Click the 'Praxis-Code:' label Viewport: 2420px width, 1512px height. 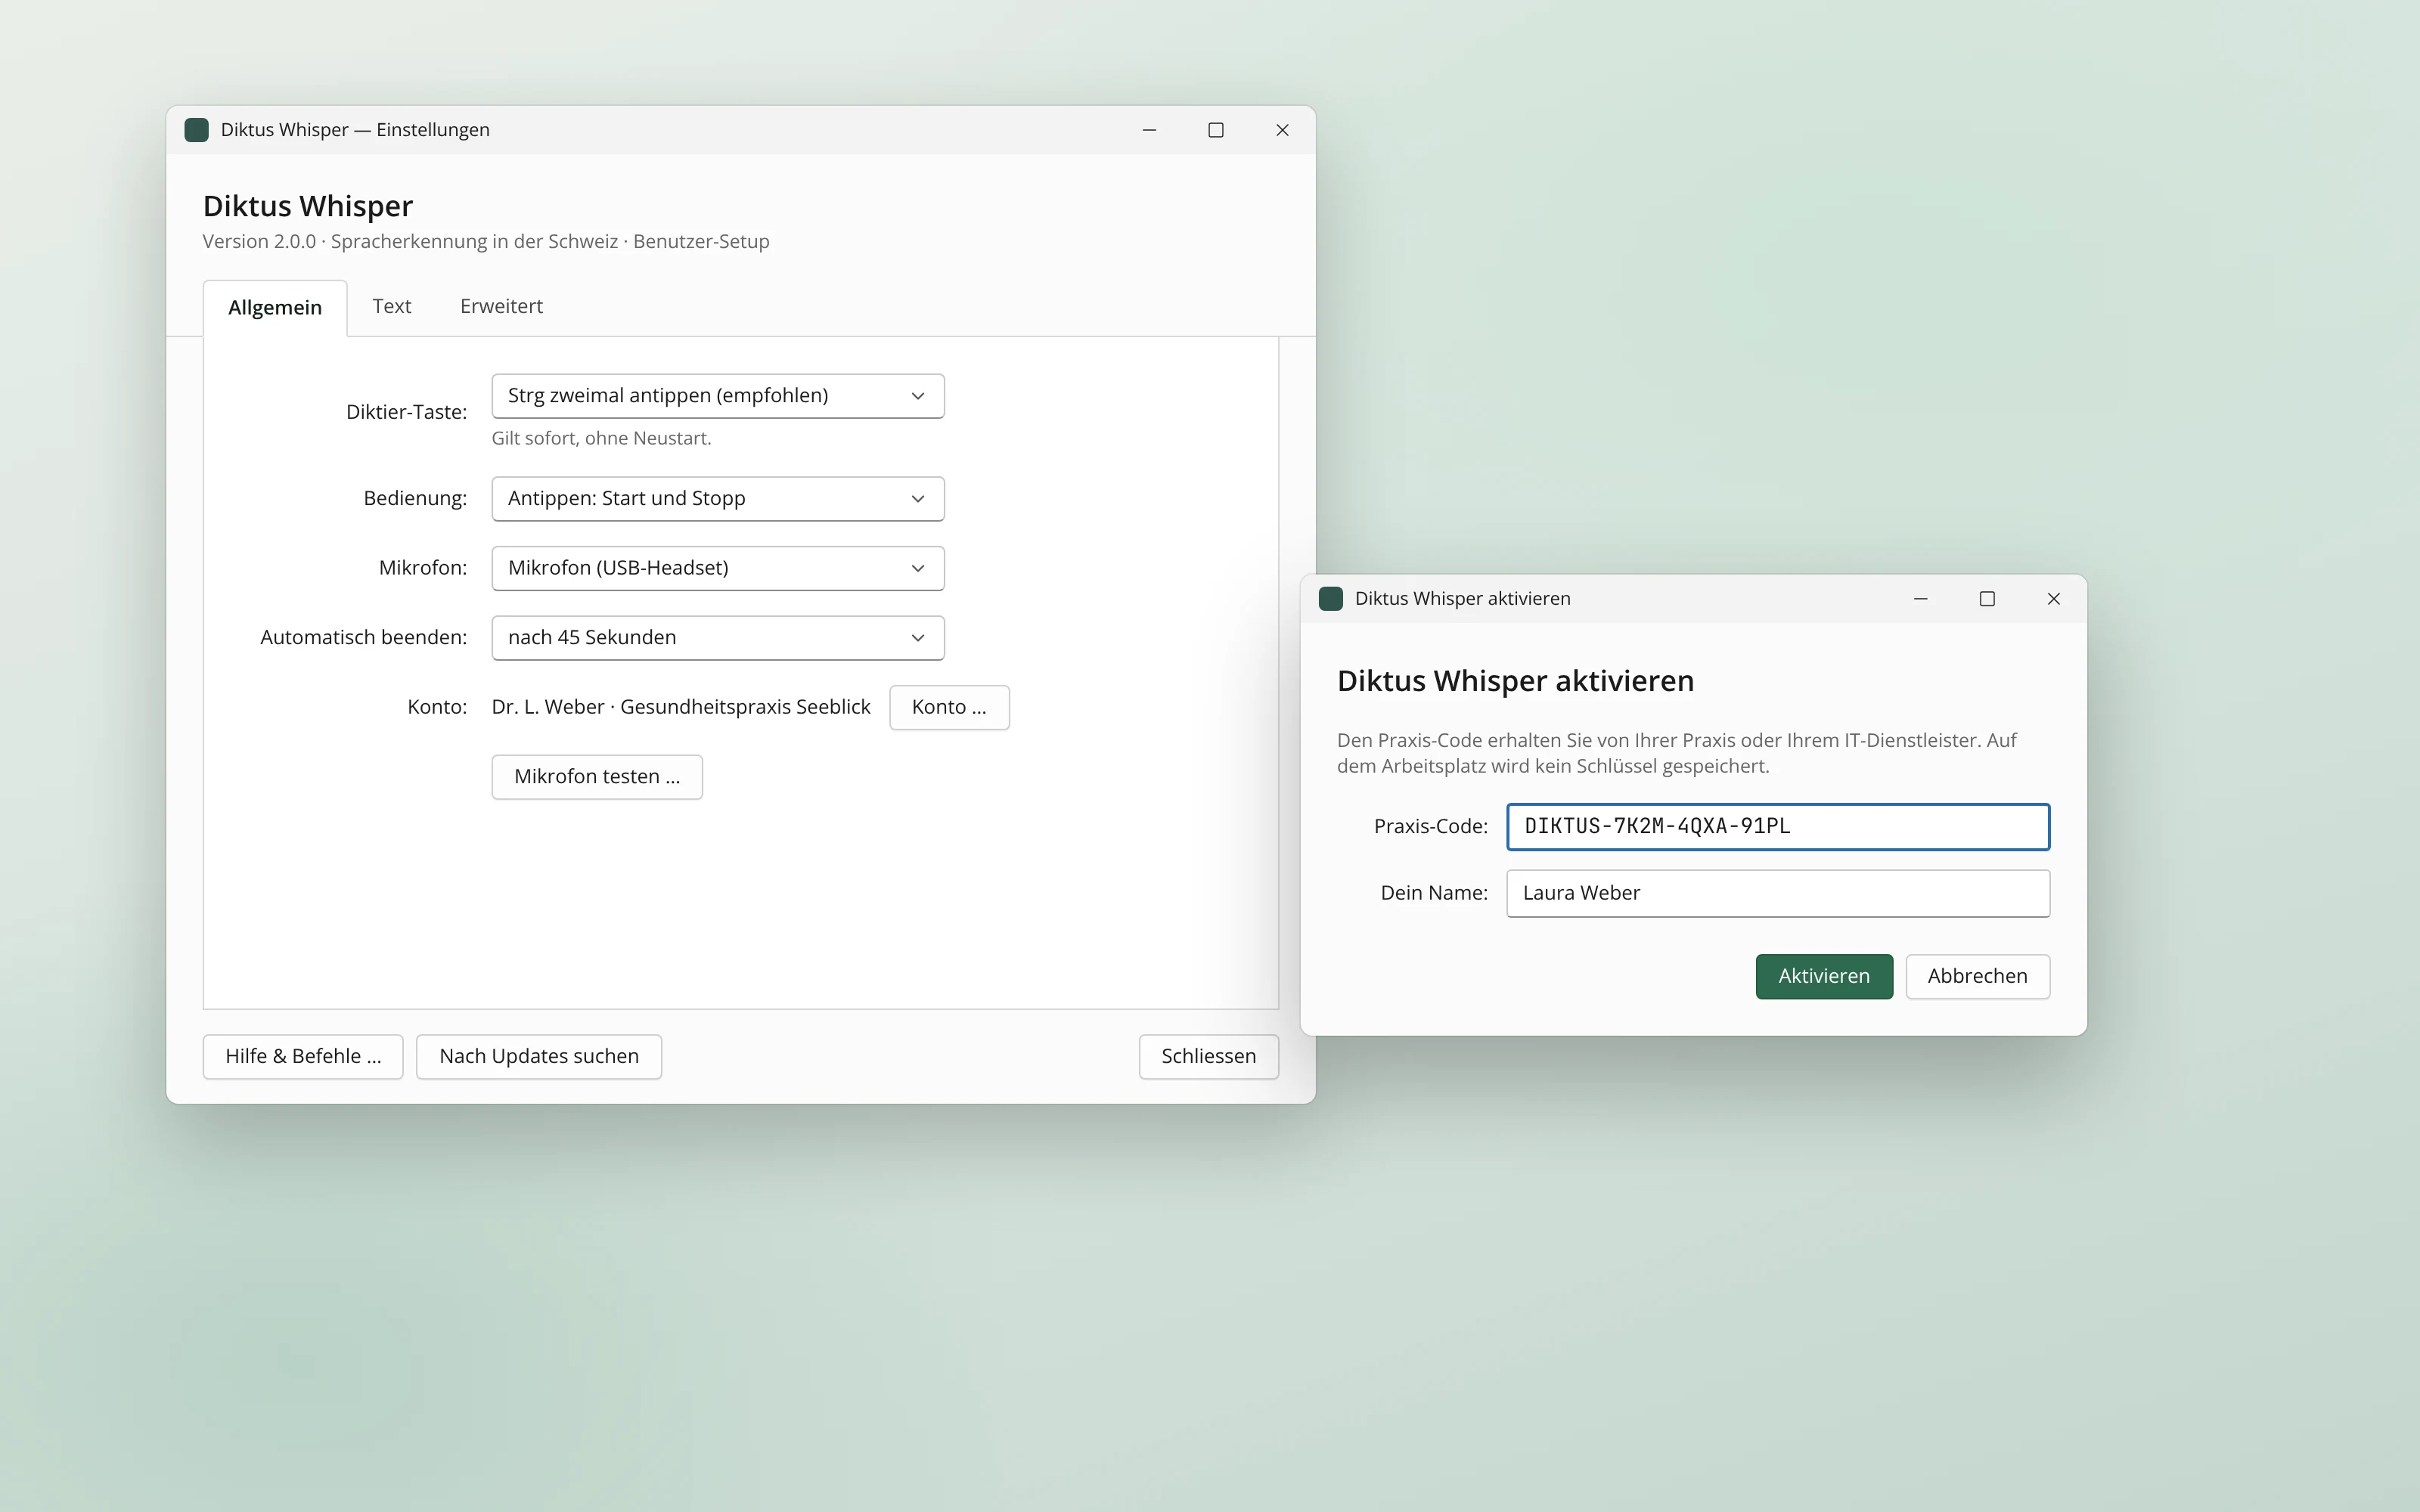tap(1430, 827)
